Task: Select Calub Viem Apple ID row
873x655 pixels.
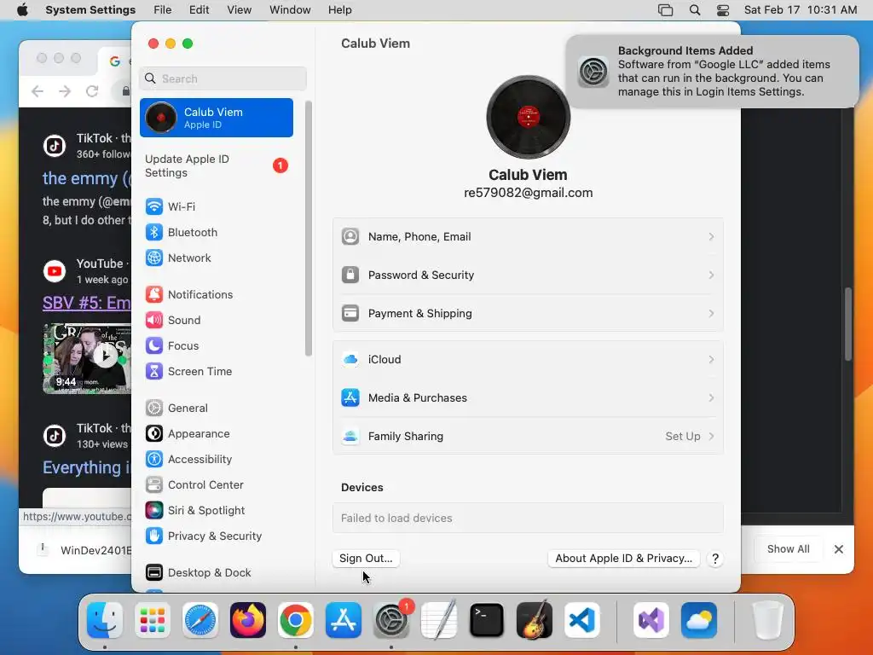Action: (216, 118)
